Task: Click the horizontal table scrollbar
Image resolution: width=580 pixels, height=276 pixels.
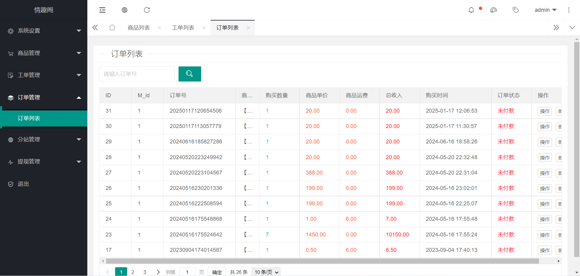Action: click(x=322, y=261)
